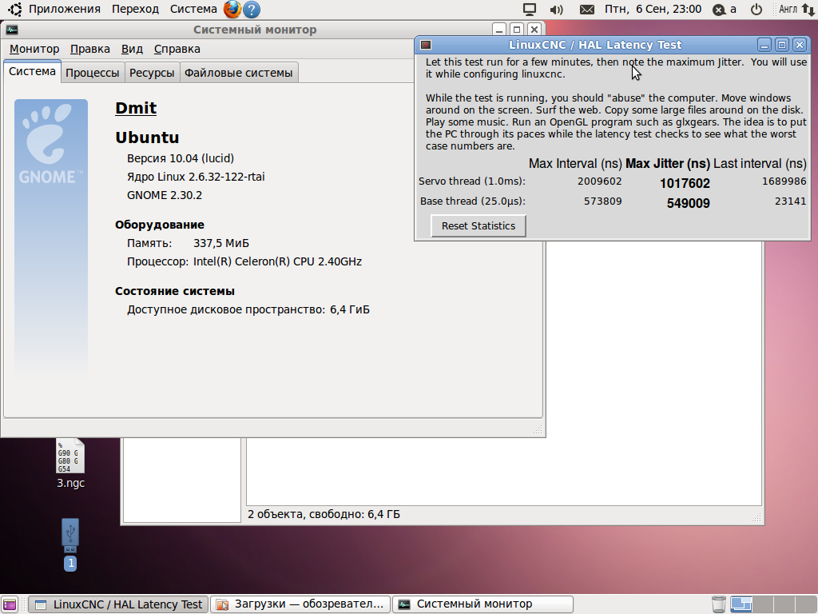Select the 3.ngc file on the desktop
Screen dimensions: 818x614
(70, 464)
